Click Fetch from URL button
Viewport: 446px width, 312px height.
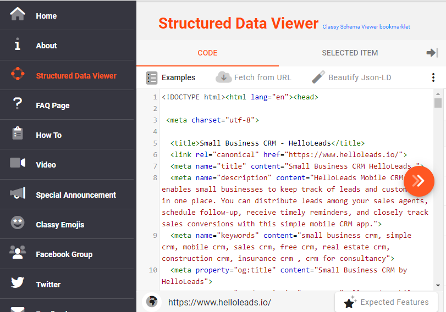[254, 77]
